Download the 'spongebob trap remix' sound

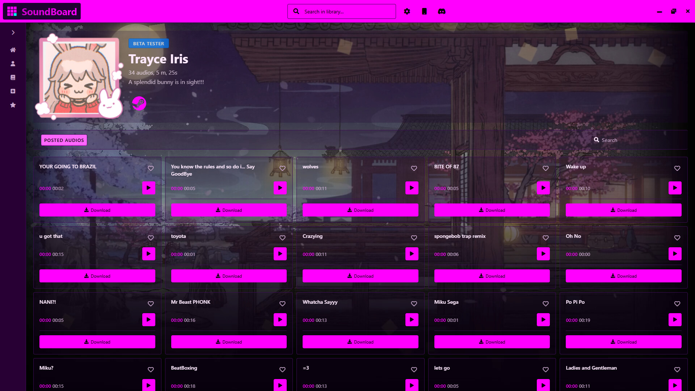click(492, 276)
